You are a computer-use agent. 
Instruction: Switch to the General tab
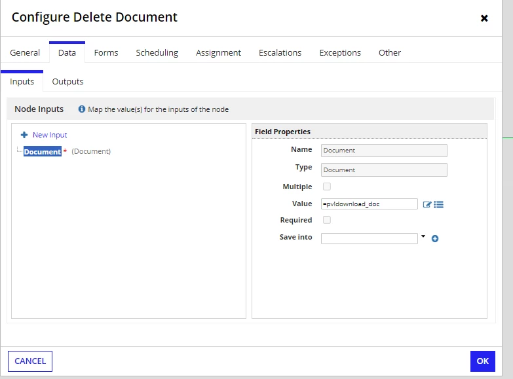[x=25, y=52]
